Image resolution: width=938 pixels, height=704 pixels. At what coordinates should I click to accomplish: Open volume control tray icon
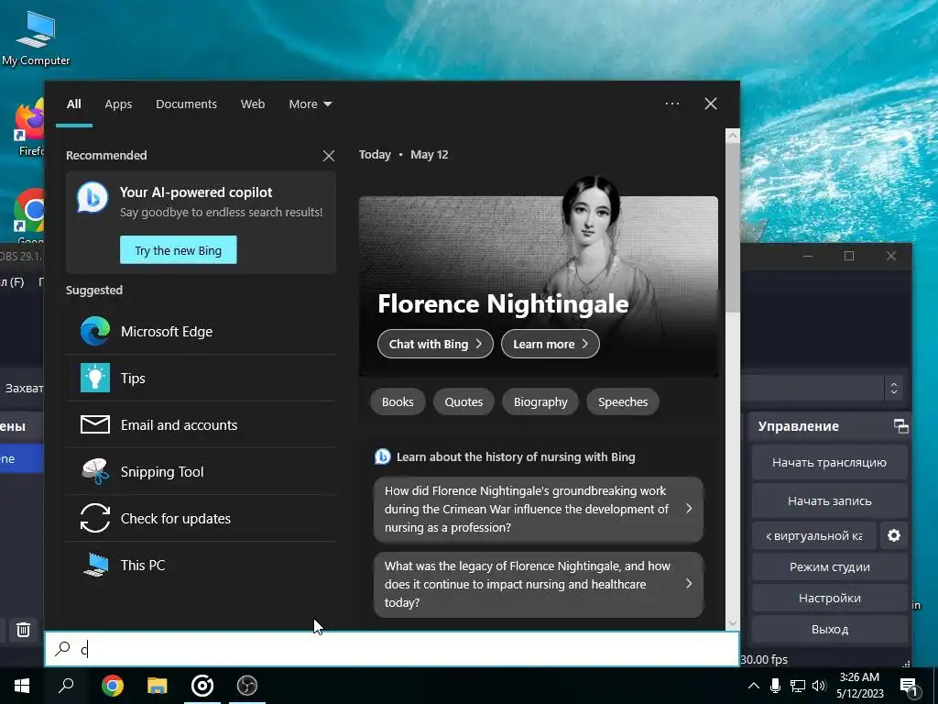coord(819,686)
